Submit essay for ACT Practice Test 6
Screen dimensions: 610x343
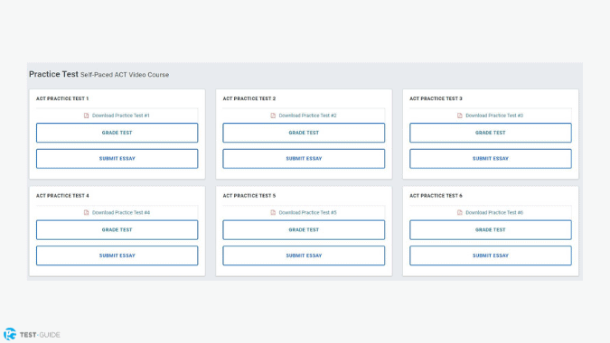click(491, 255)
